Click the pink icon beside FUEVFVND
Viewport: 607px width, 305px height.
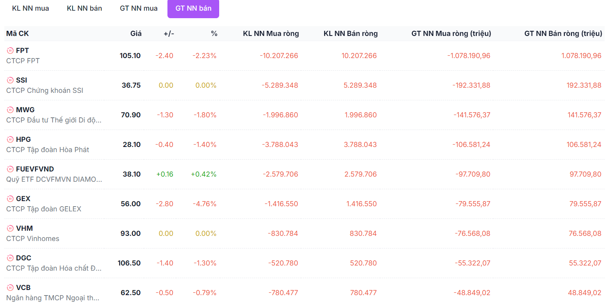coord(10,169)
